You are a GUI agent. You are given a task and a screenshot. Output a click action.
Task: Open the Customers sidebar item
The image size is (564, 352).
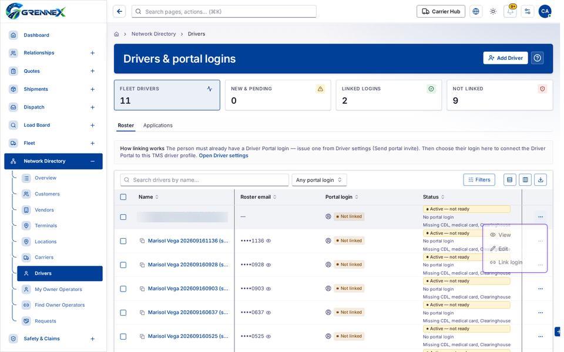[x=47, y=194]
